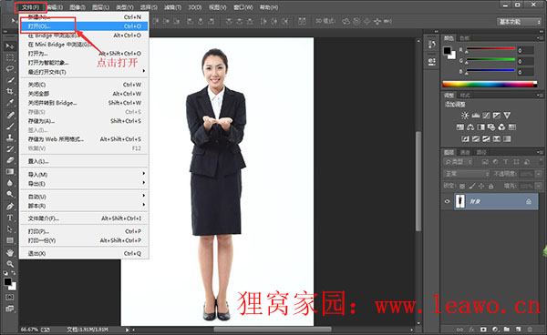
Task: Select the Path Selection tool
Action: coord(10,229)
